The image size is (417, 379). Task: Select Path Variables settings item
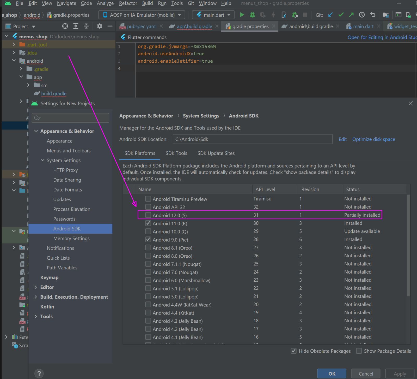click(62, 268)
